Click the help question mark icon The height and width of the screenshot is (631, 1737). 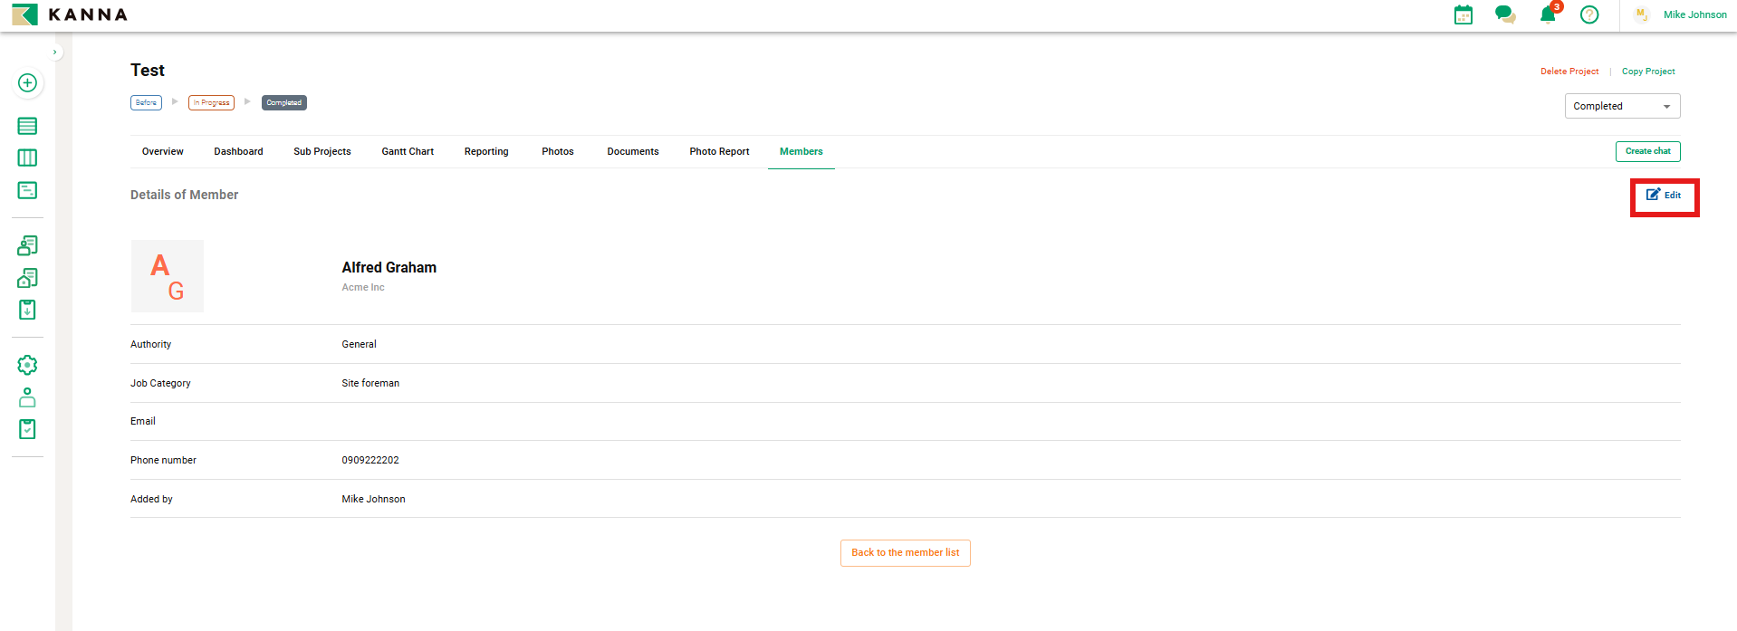1588,14
